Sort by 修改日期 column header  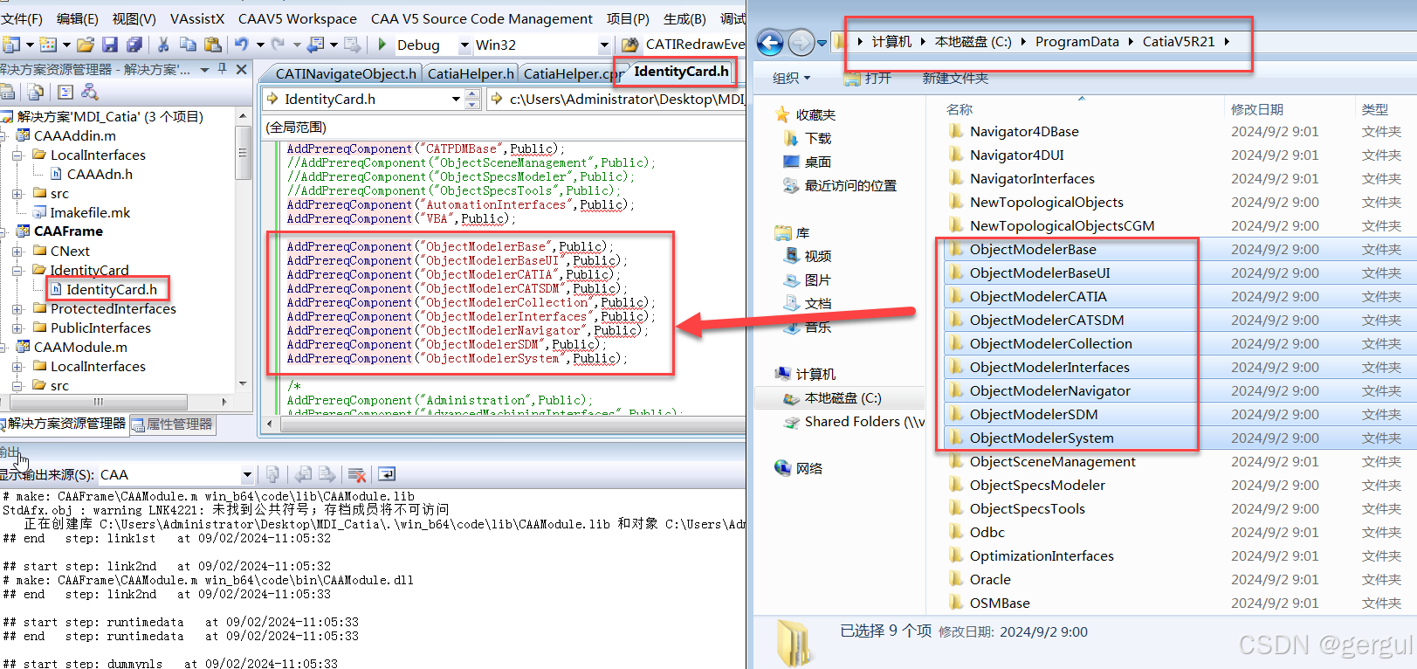coord(1256,109)
